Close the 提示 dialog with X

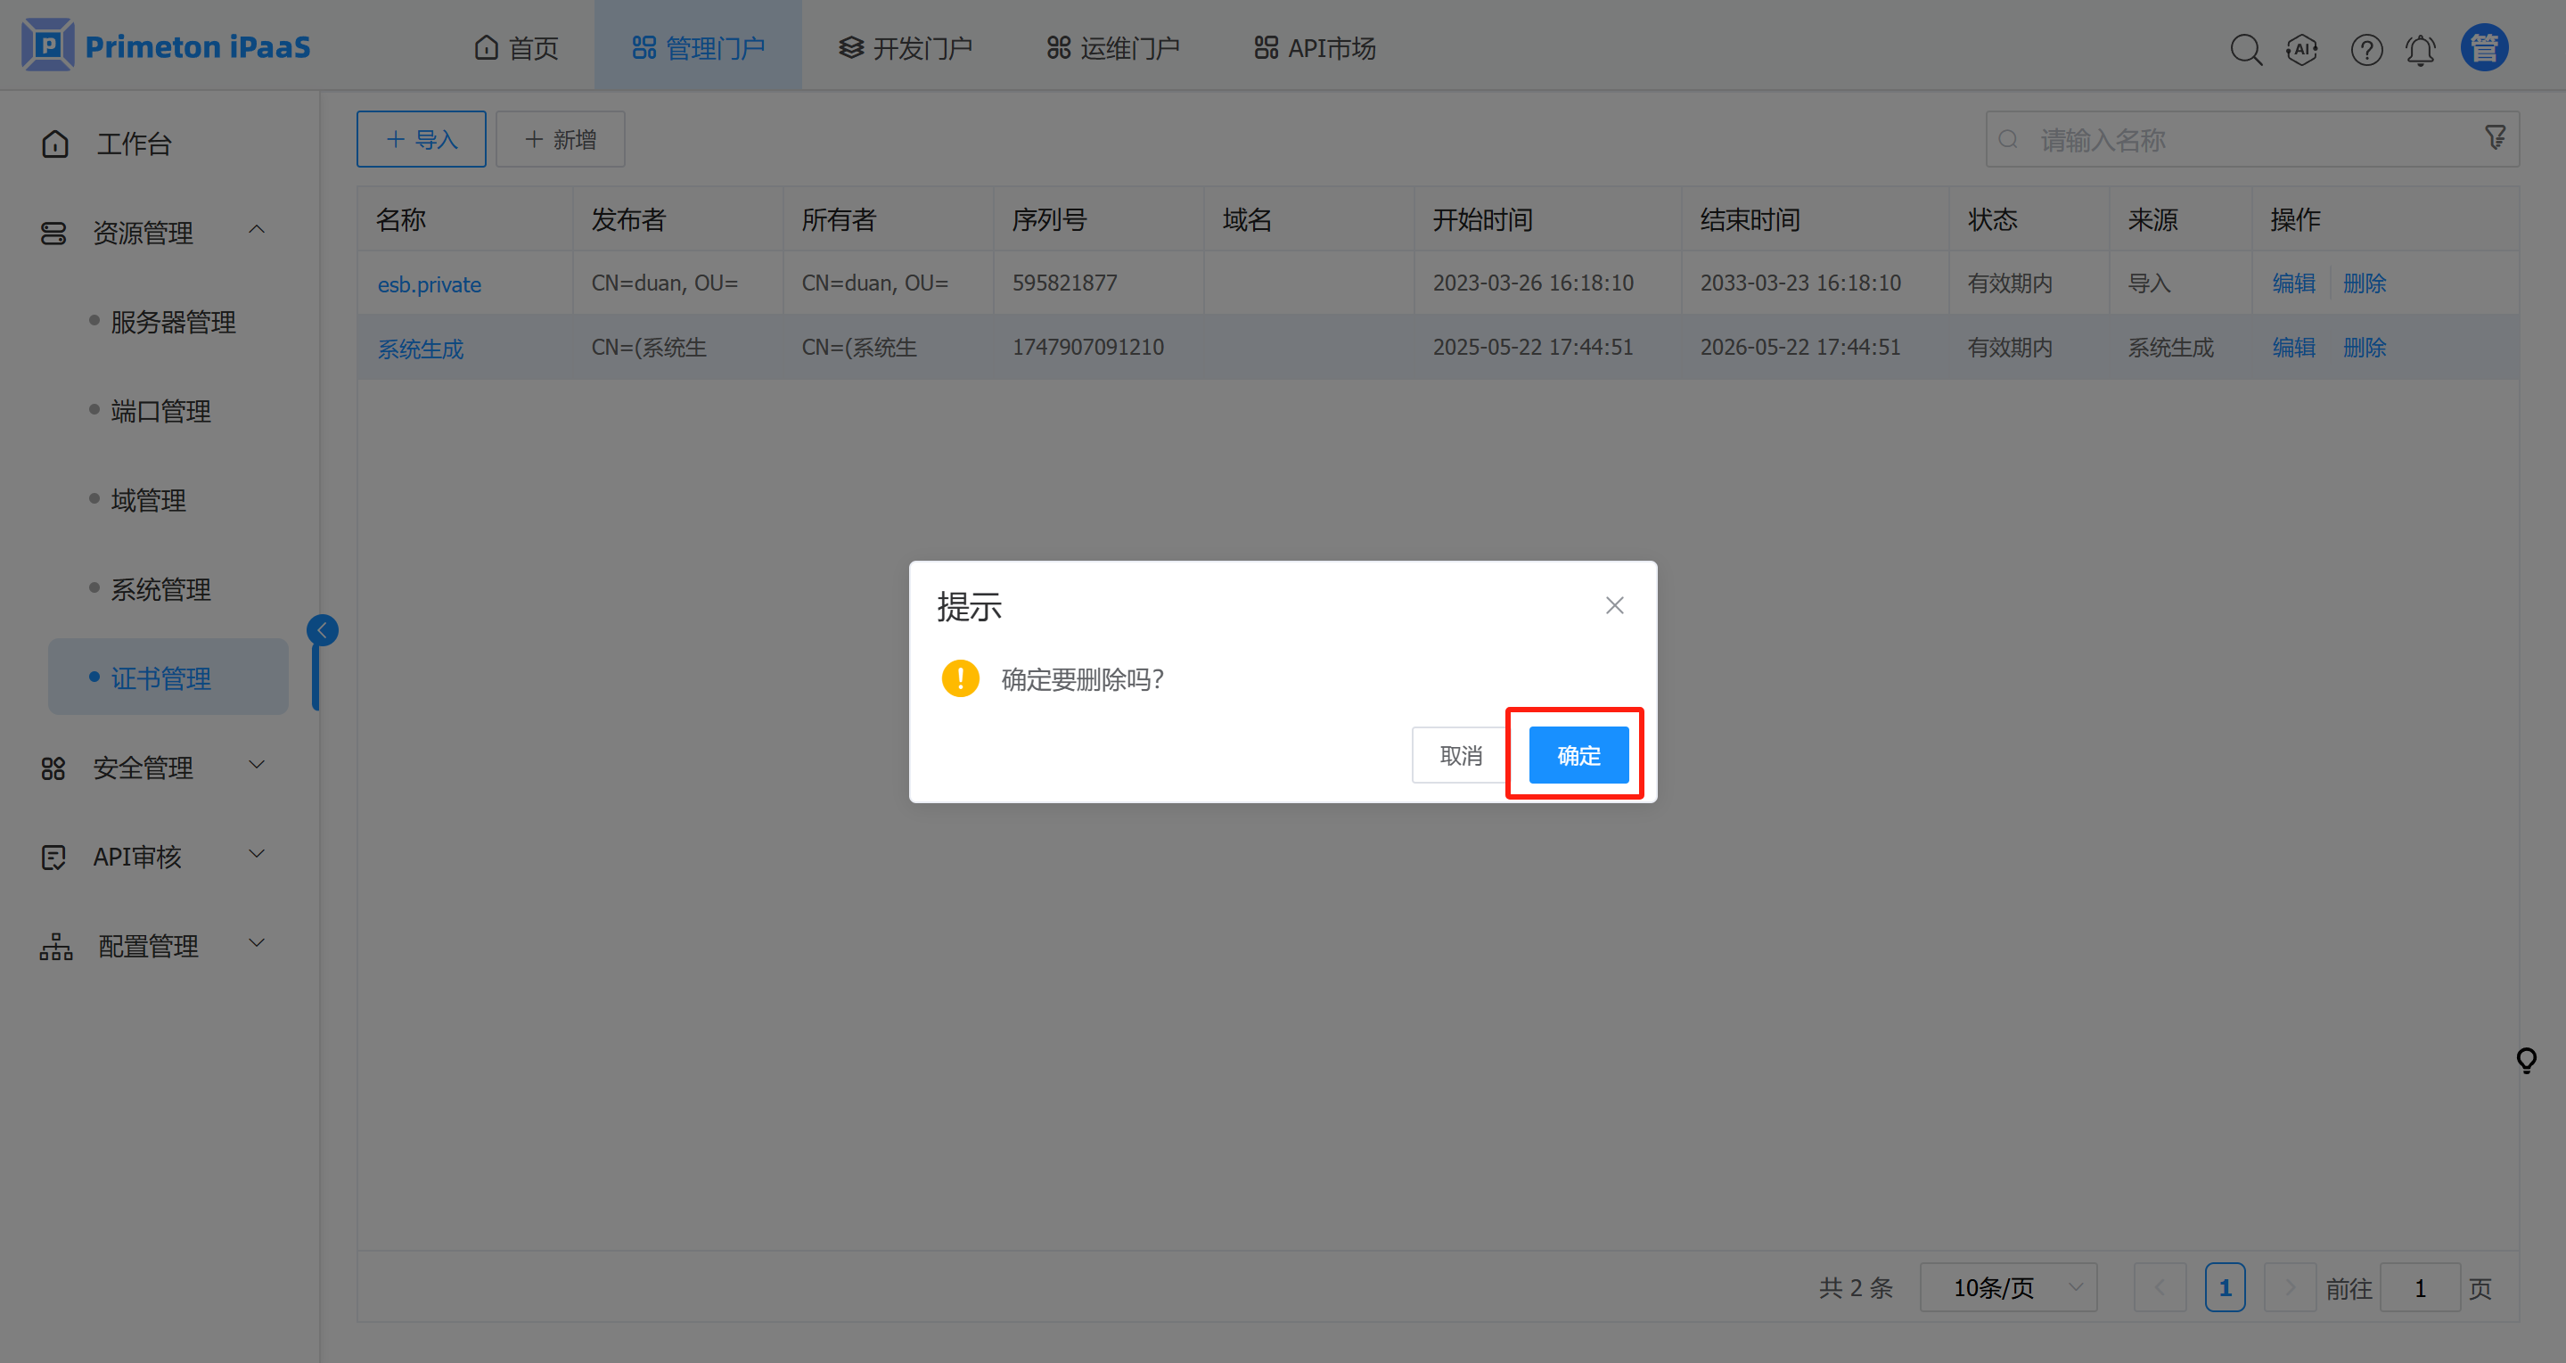point(1614,606)
